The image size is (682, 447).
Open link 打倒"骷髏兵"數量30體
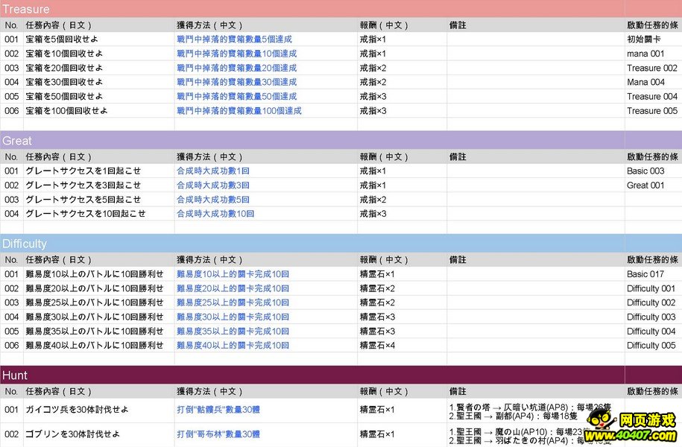click(218, 410)
